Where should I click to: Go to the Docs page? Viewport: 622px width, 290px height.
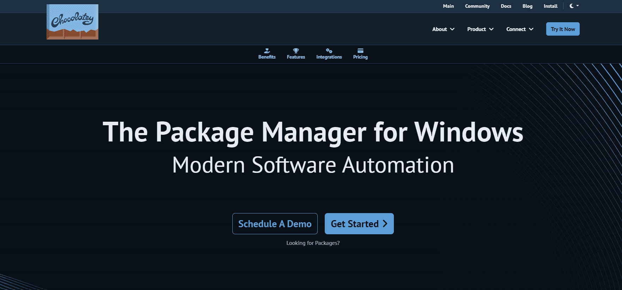[x=506, y=6]
